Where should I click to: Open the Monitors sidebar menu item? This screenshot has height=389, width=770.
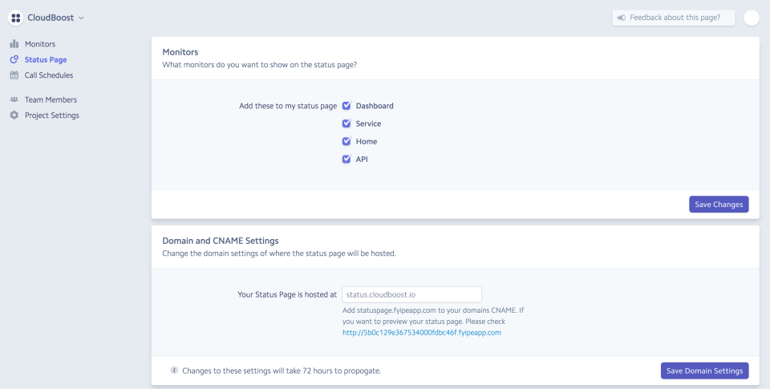(40, 44)
